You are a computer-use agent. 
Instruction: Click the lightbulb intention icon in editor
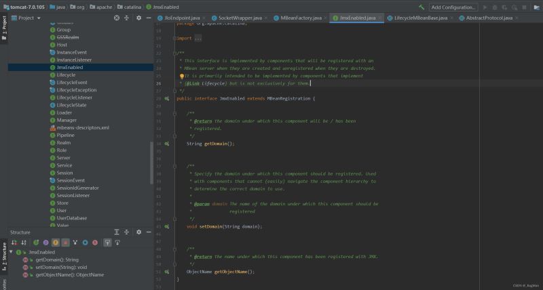pyautogui.click(x=181, y=77)
